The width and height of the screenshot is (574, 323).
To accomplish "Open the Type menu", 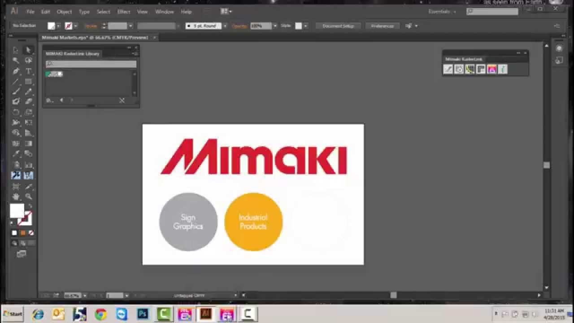I will 84,12.
